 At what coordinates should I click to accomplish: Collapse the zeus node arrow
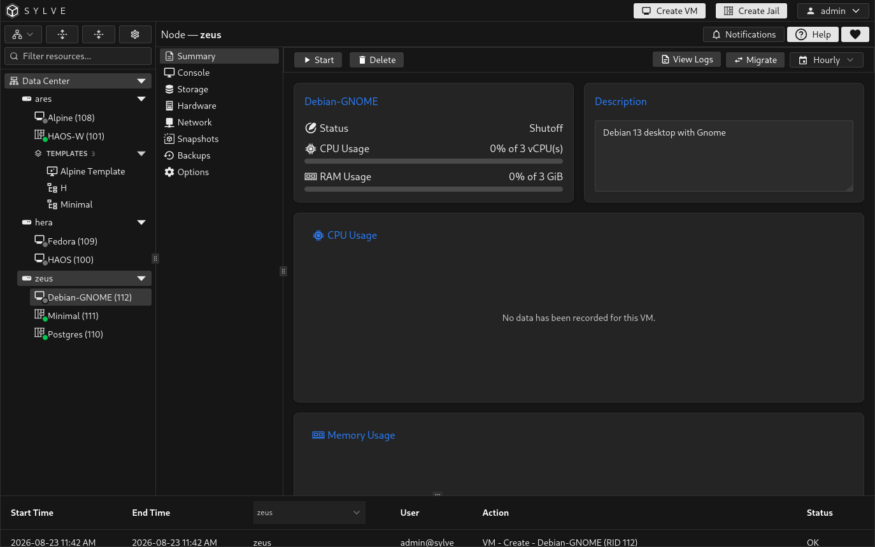pos(141,278)
